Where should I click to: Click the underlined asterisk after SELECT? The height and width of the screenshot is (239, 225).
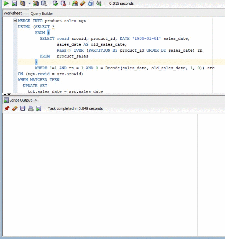coord(53,27)
